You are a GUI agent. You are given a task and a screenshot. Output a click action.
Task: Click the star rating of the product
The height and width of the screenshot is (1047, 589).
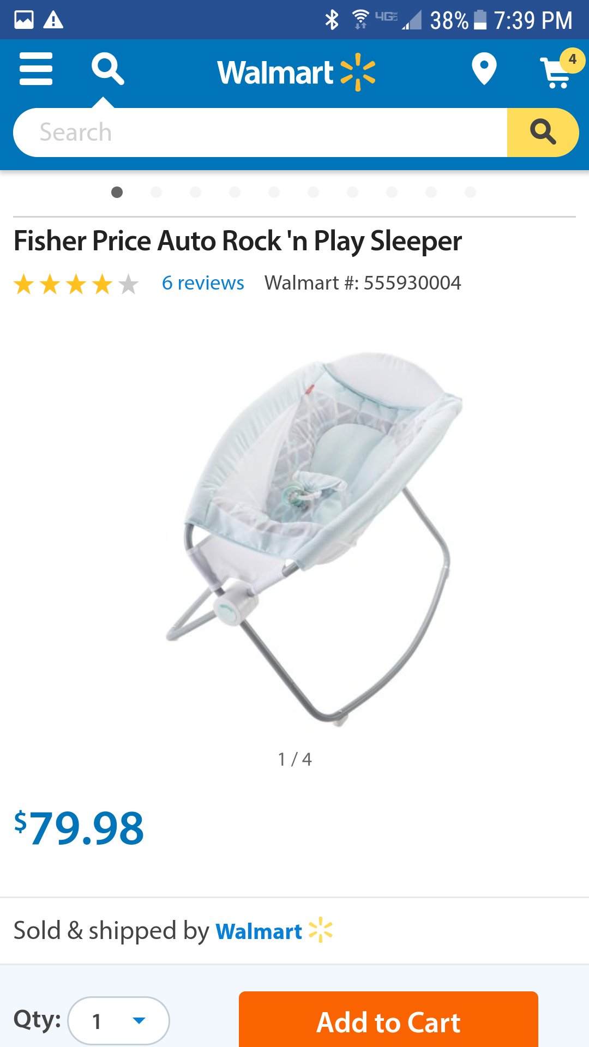click(x=76, y=284)
